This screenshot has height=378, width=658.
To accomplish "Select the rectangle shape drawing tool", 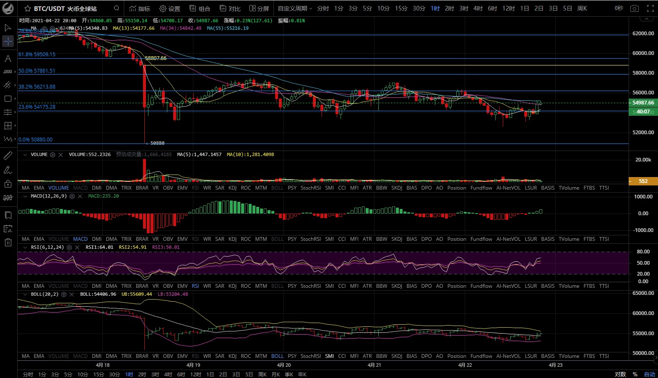I will click(x=8, y=99).
